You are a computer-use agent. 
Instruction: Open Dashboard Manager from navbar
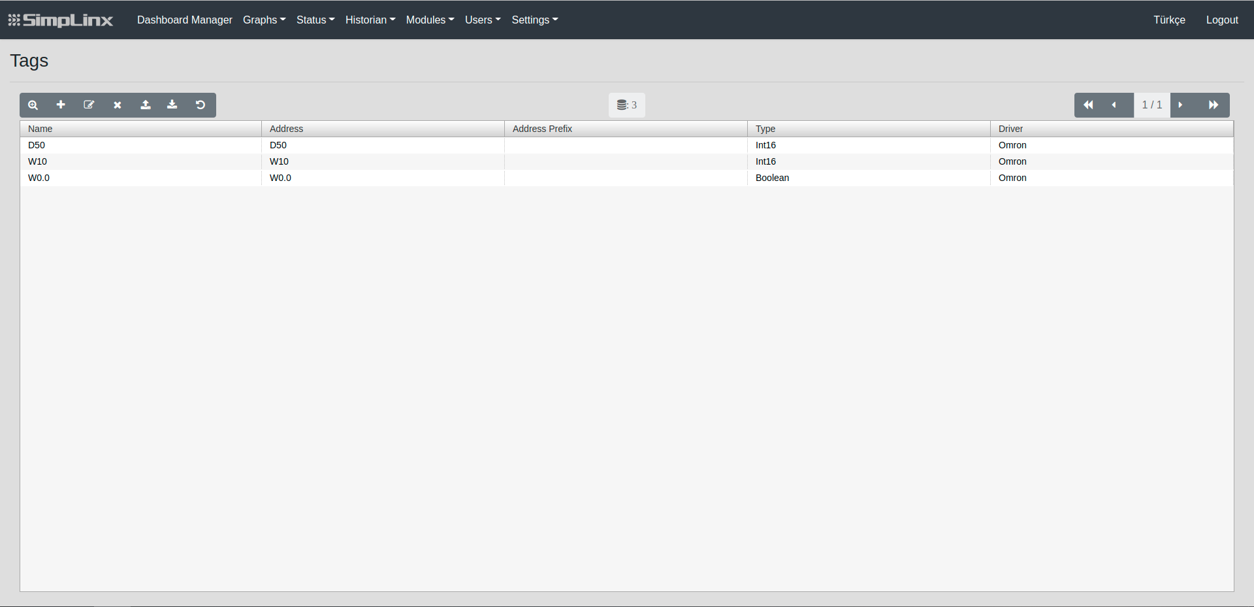point(184,20)
